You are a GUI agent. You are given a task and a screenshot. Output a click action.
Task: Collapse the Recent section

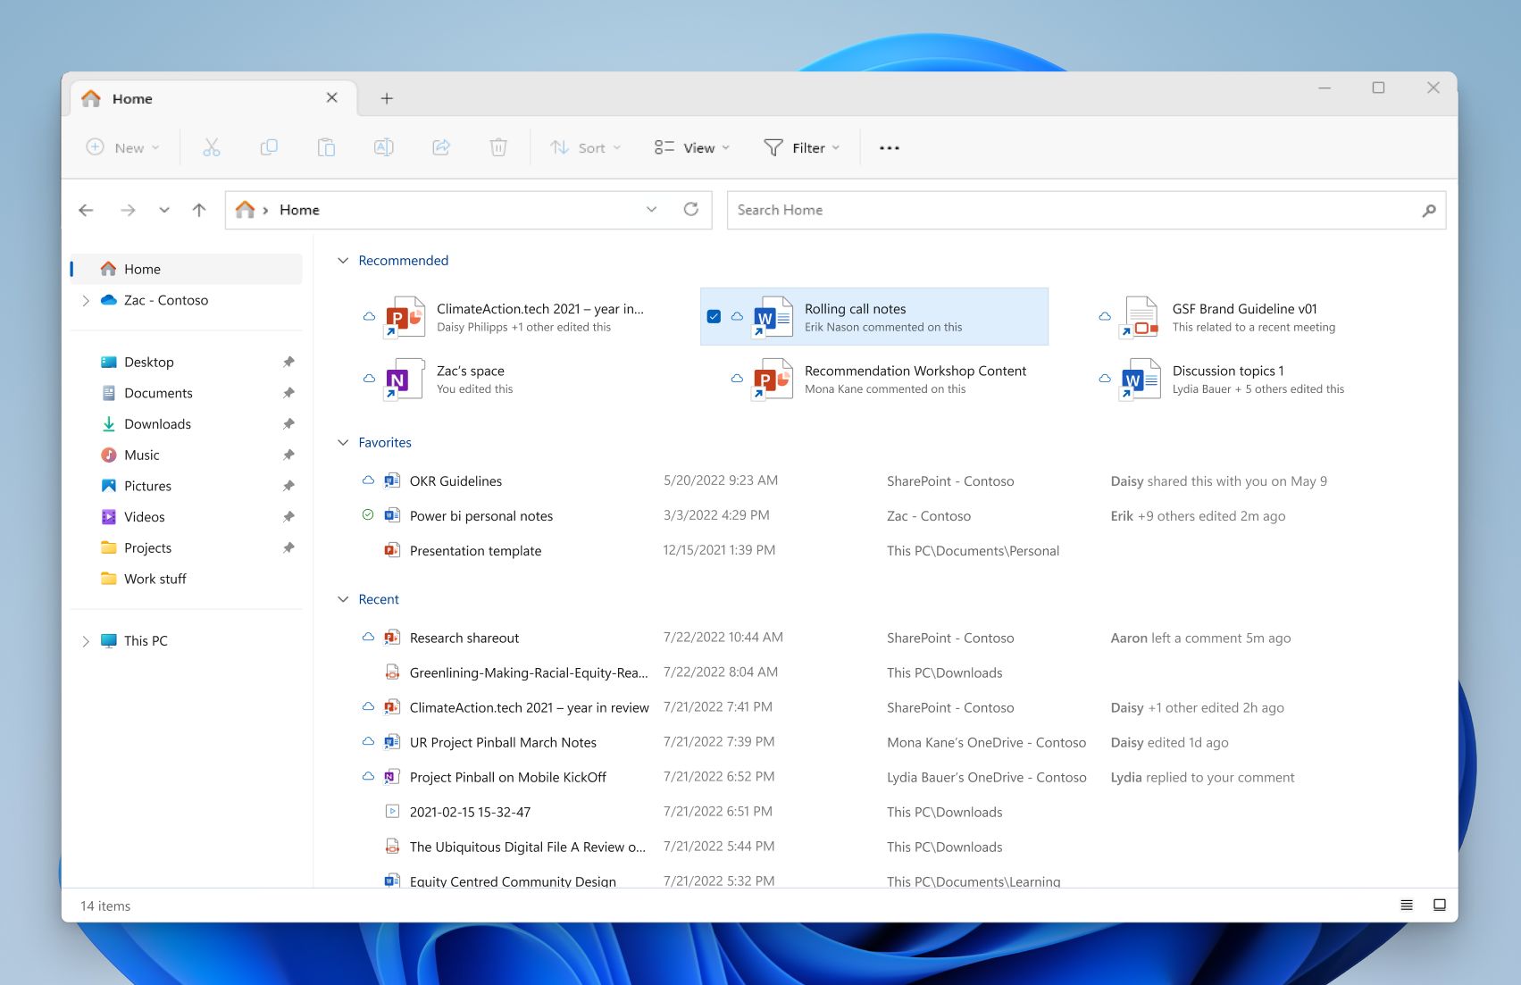click(342, 598)
